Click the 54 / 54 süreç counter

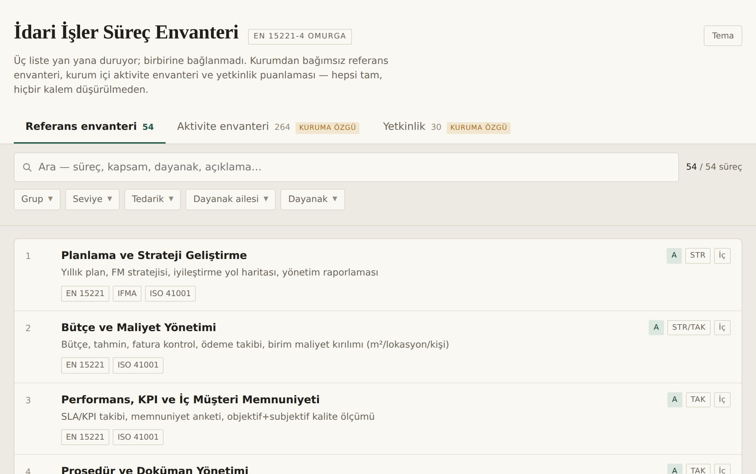[x=714, y=167]
